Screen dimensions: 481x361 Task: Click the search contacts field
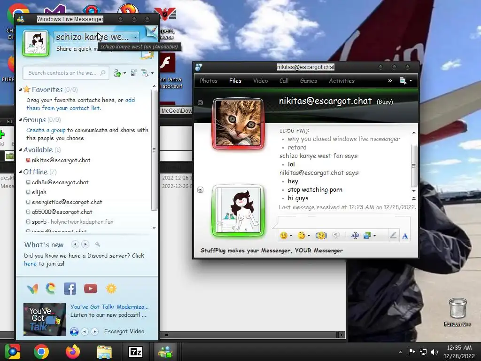66,73
